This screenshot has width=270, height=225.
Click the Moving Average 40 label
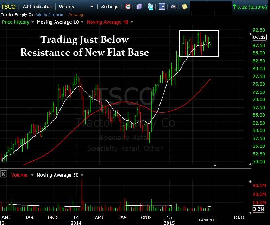pyautogui.click(x=107, y=22)
